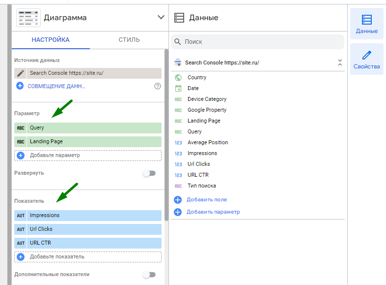Click the pencil icon to edit data source

[21, 73]
